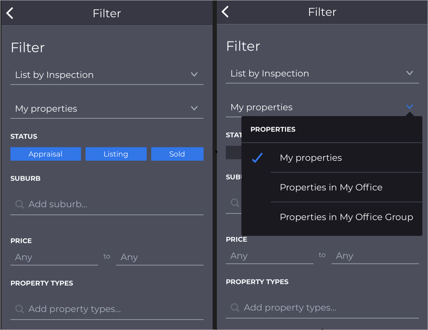Click search icon beside Add suburb

[x=20, y=204]
